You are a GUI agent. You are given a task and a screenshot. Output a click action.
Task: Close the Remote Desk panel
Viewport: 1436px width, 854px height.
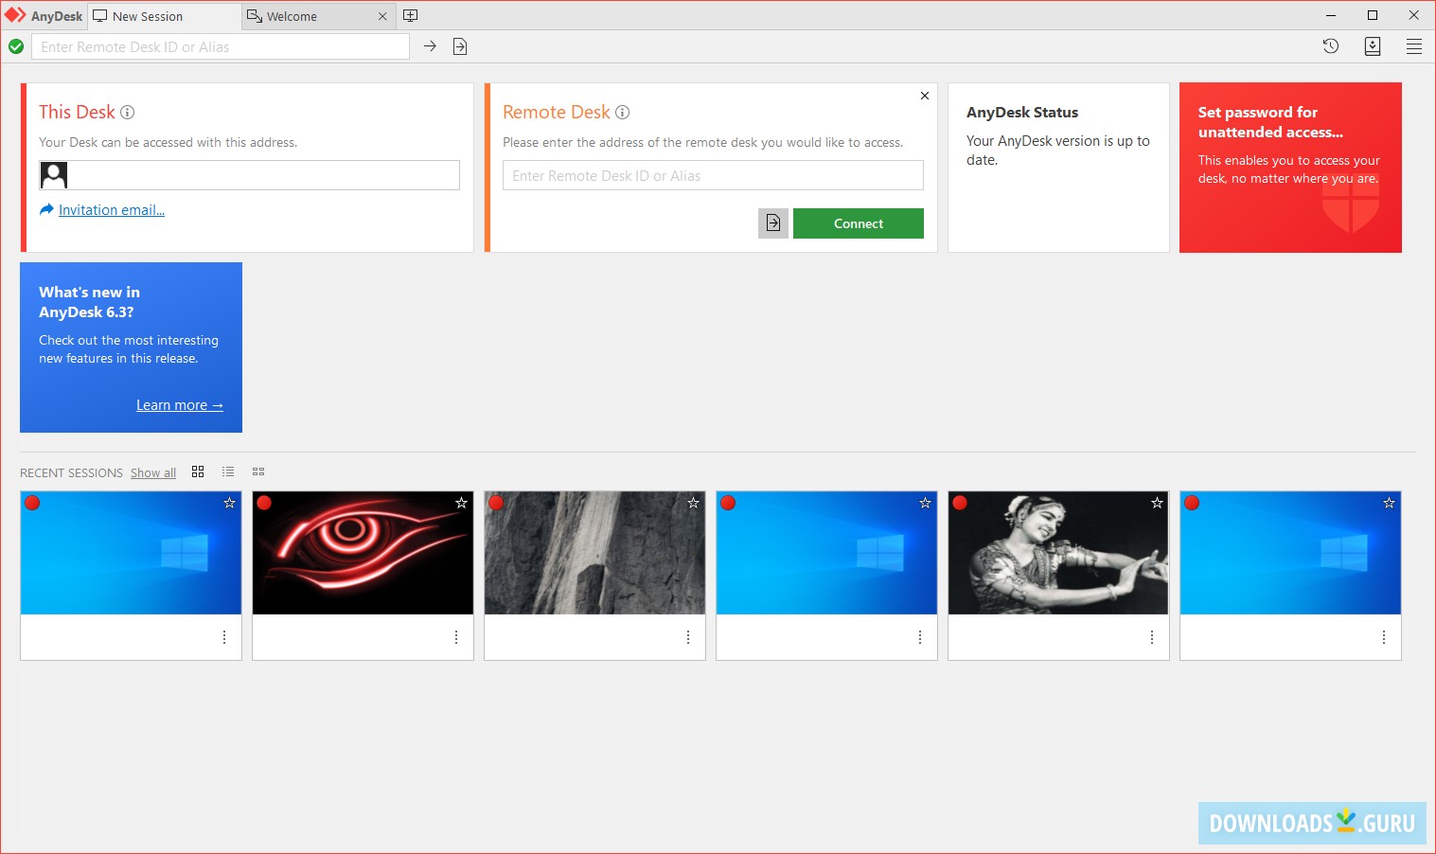(x=925, y=96)
